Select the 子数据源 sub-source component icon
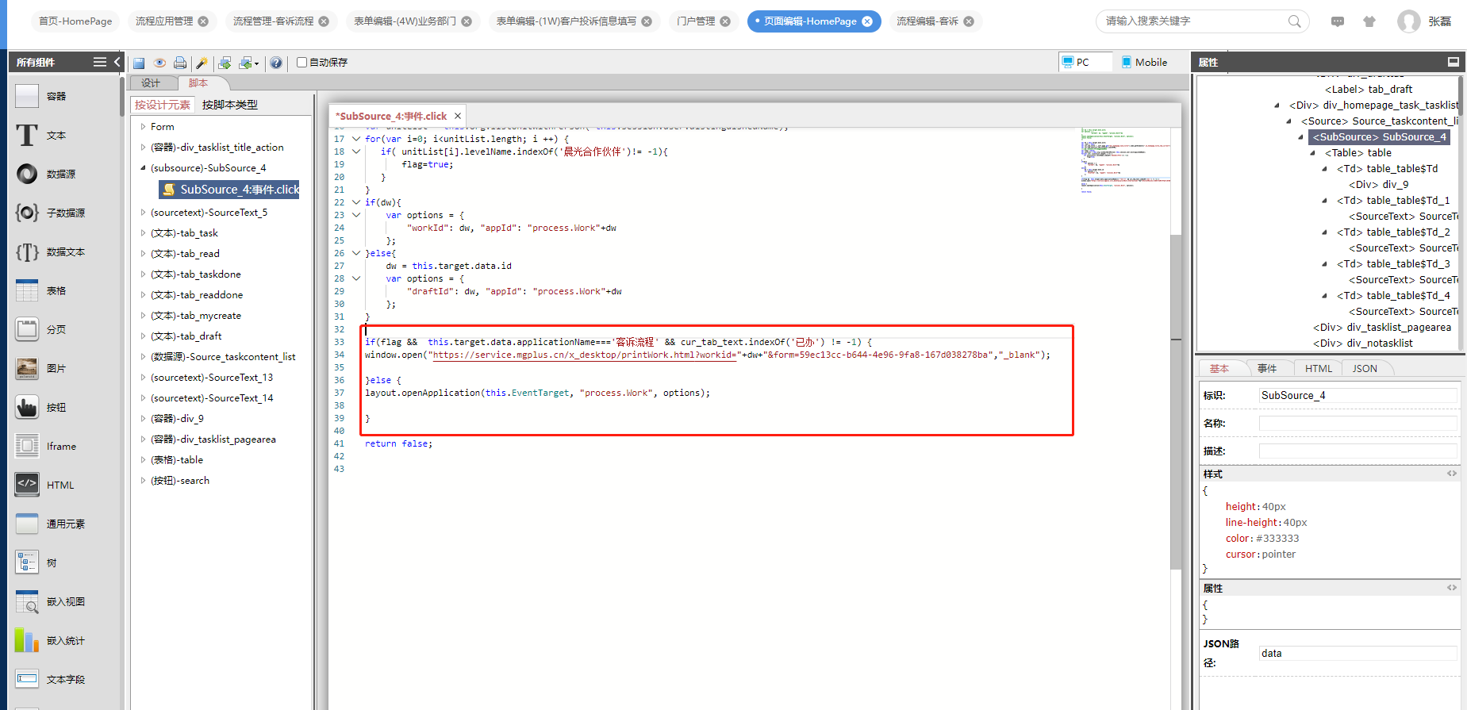1467x710 pixels. click(27, 213)
